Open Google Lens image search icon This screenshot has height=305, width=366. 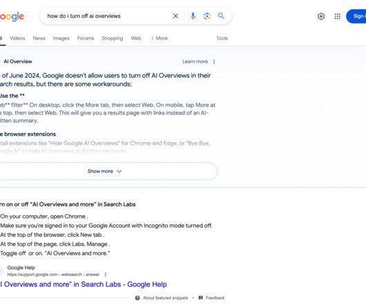coord(207,16)
